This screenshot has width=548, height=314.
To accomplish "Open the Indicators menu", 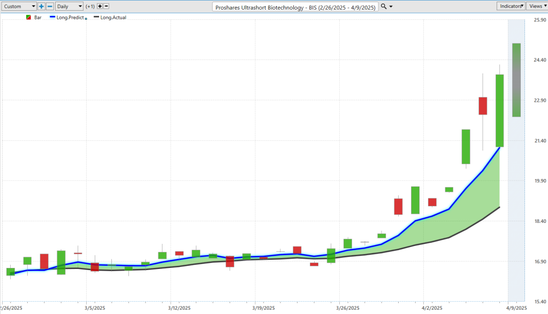I will click(510, 6).
